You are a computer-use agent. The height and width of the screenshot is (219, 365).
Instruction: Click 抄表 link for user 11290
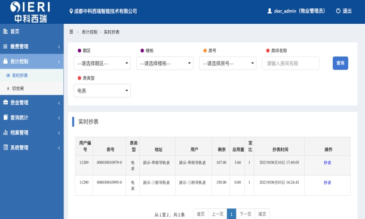tap(327, 183)
